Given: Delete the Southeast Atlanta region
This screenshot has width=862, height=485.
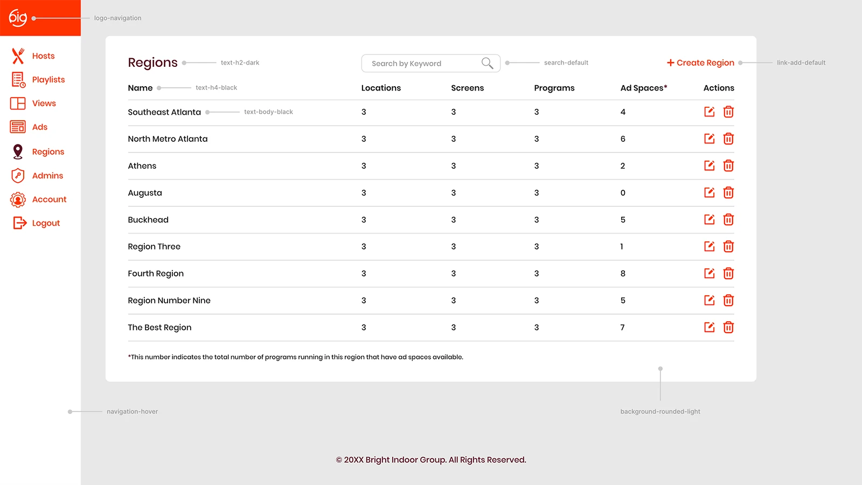Looking at the screenshot, I should click(728, 112).
